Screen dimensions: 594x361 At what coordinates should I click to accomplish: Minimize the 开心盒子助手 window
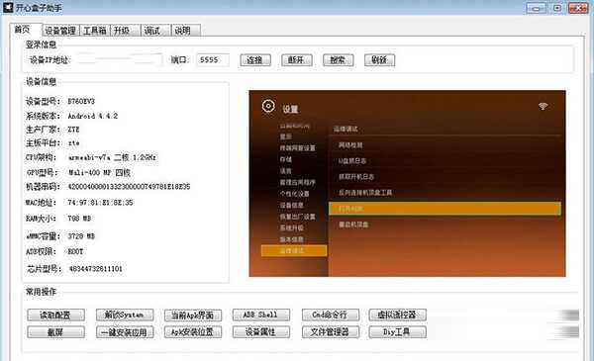(x=536, y=8)
